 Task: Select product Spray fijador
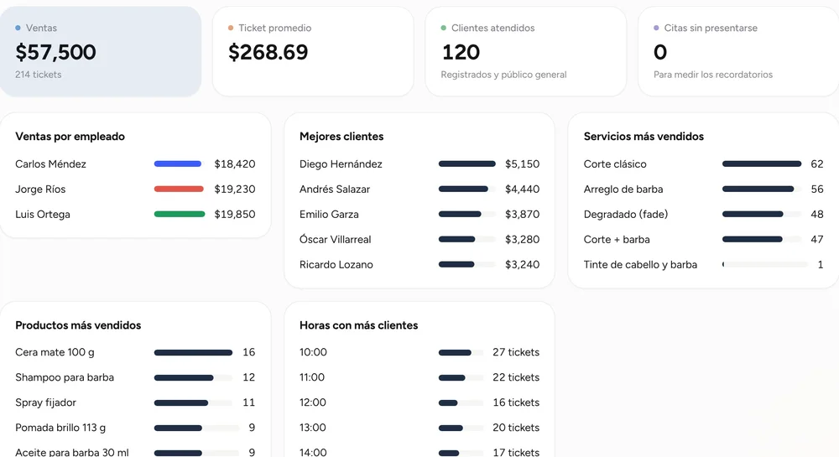click(45, 402)
